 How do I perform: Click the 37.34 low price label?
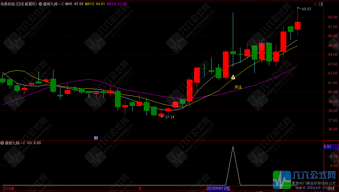pyautogui.click(x=169, y=117)
